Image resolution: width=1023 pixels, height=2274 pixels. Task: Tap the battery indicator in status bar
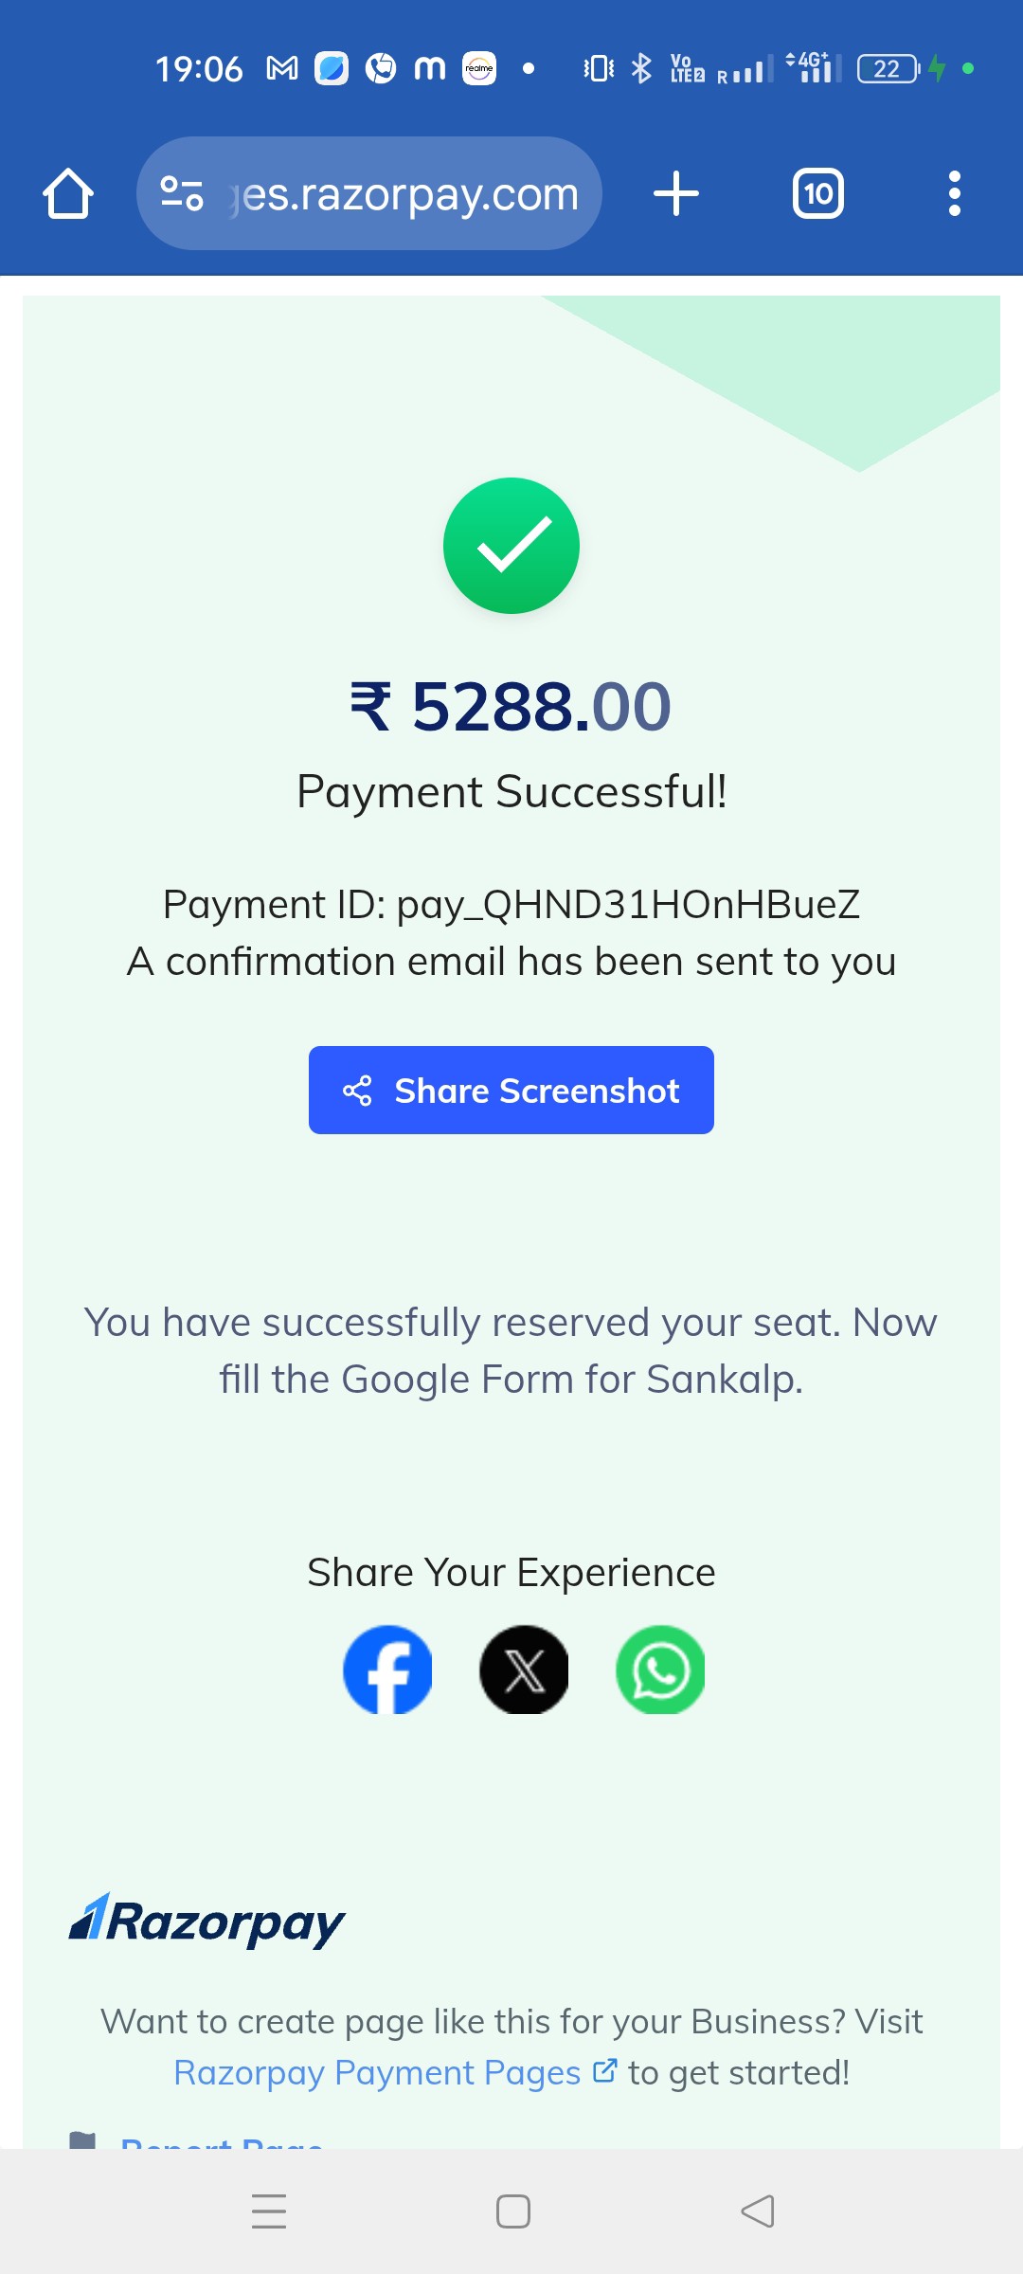[x=888, y=68]
